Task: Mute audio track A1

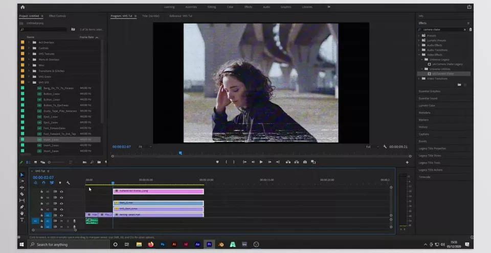Action: (x=61, y=221)
